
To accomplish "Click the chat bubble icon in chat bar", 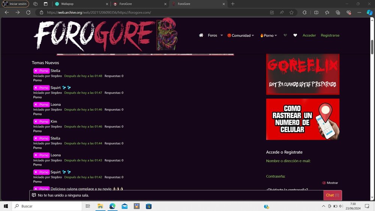I will [34, 195].
